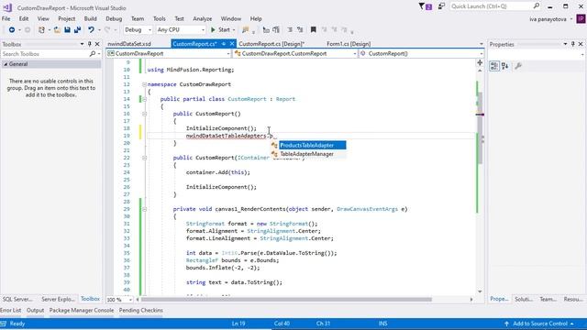Open the Output tab
Screen dimensions: 587x330
coord(35,311)
